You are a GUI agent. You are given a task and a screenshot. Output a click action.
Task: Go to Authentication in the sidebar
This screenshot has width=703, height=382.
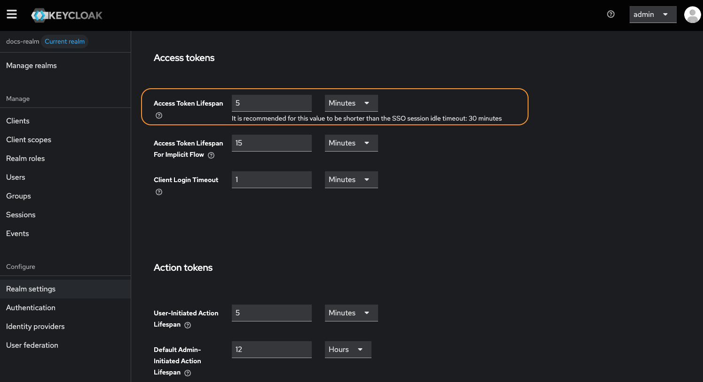tap(31, 308)
